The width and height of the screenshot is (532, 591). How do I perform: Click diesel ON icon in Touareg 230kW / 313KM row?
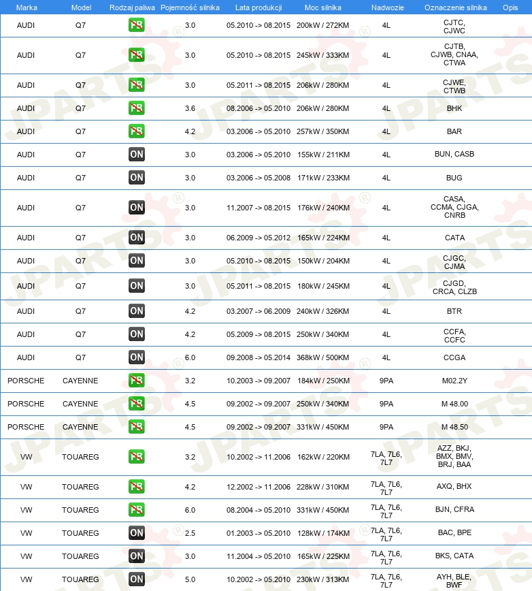[136, 579]
